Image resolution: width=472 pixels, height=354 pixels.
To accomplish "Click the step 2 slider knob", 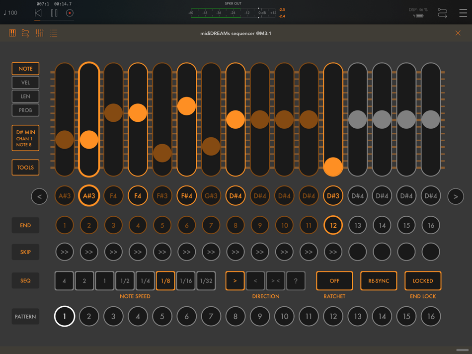I will click(x=89, y=140).
